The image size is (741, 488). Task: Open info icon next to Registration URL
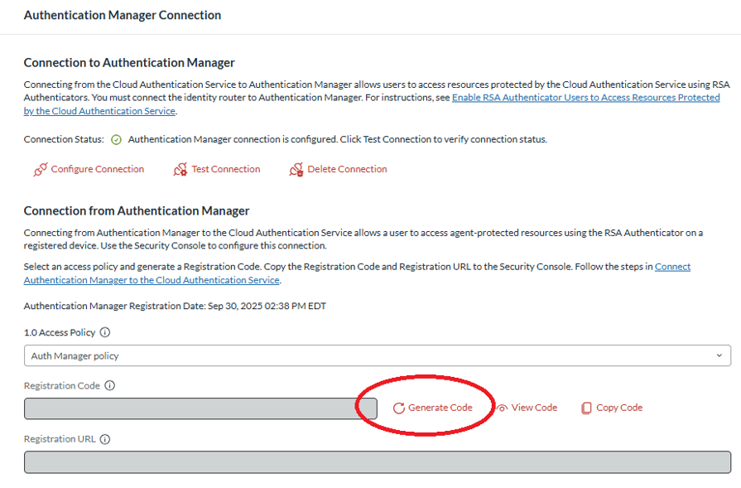click(105, 439)
